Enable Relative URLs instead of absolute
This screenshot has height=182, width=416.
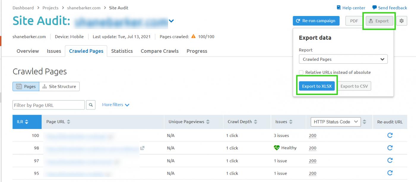[x=301, y=72]
